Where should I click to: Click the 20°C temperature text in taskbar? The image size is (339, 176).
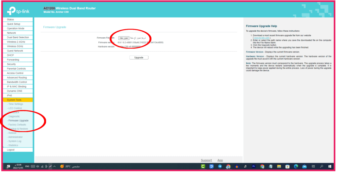point(68,166)
